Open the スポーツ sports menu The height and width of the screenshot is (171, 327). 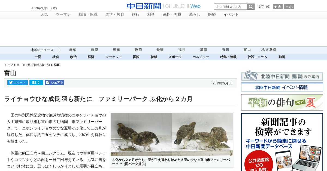(x=175, y=57)
